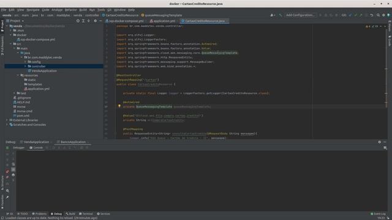Expand External Libraries node
This screenshot has height=220, width=392.
7,120
